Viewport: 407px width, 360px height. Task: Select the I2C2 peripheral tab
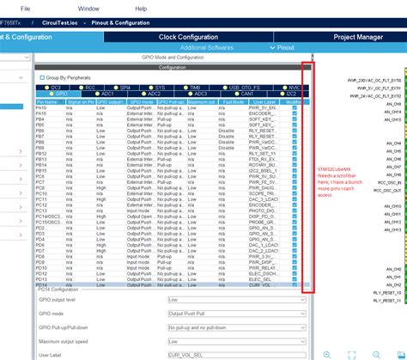click(x=289, y=94)
